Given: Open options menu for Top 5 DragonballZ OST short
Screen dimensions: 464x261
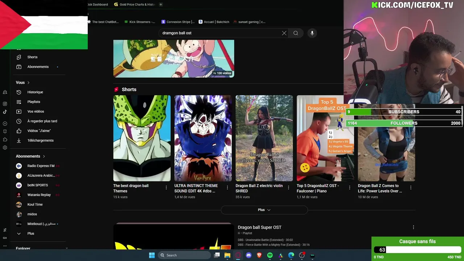Looking at the screenshot, I should click(349, 187).
